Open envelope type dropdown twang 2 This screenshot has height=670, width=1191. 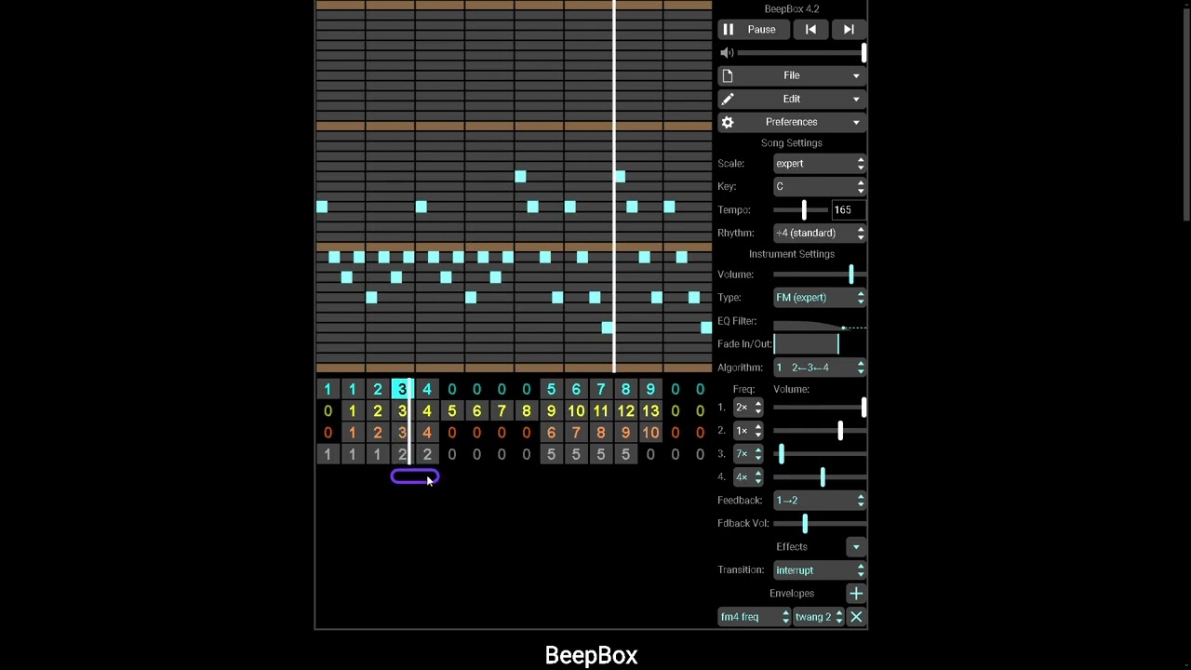pyautogui.click(x=819, y=617)
